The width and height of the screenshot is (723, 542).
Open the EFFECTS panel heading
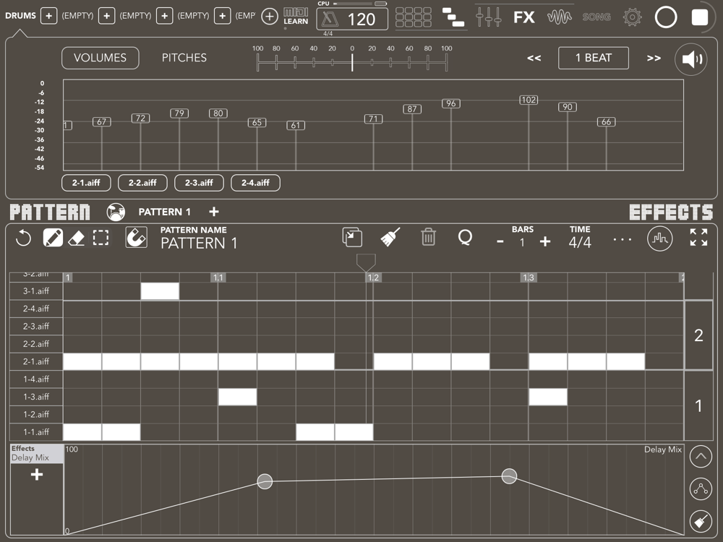pos(671,212)
